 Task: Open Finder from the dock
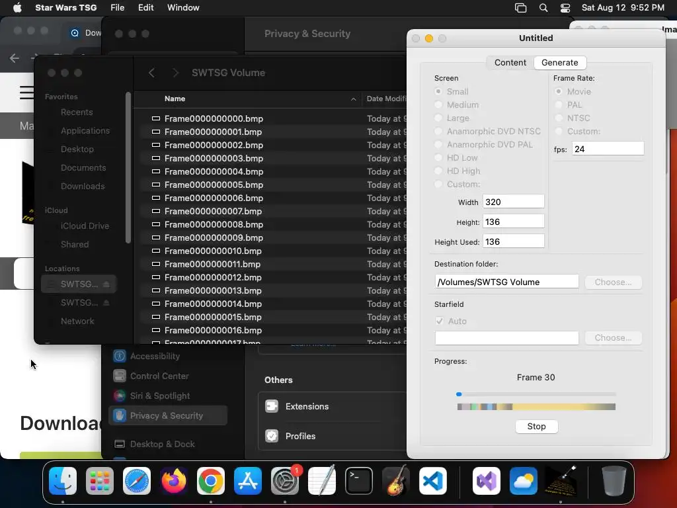pos(63,481)
